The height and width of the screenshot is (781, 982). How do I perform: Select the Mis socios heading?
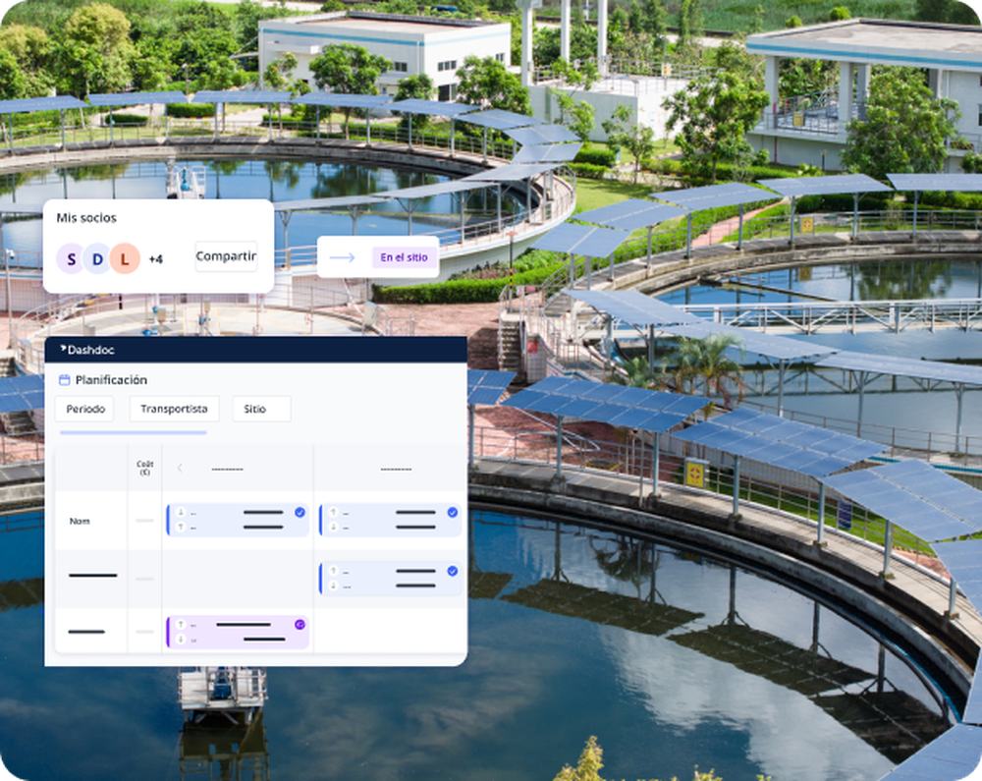tap(86, 218)
